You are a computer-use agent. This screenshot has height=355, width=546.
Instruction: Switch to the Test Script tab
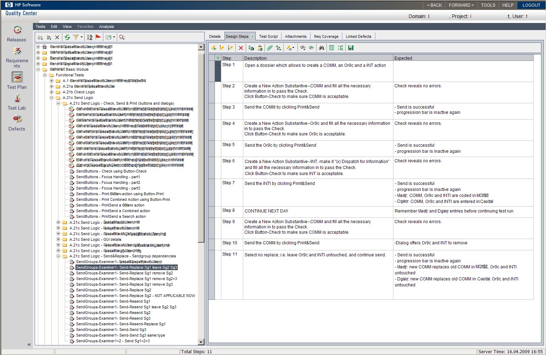pyautogui.click(x=268, y=36)
